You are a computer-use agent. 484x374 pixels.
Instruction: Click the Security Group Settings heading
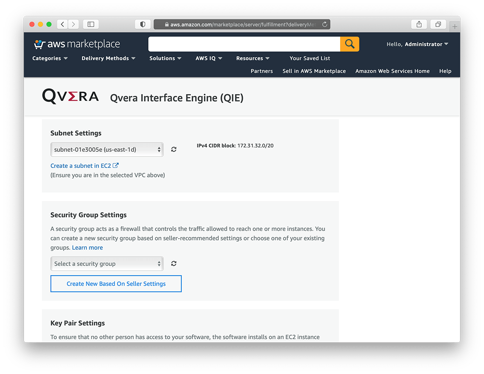[89, 215]
